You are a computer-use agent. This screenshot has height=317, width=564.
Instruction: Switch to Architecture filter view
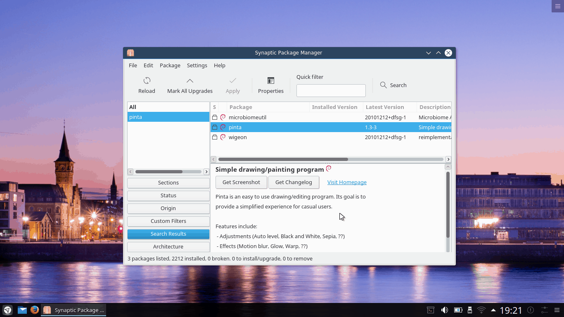point(168,246)
